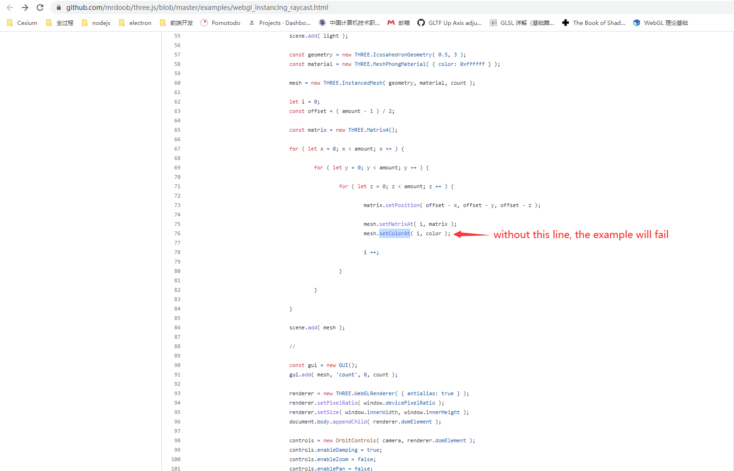Click the person icon on Projects Dashboard bookmark
734x471 pixels.
pos(251,22)
